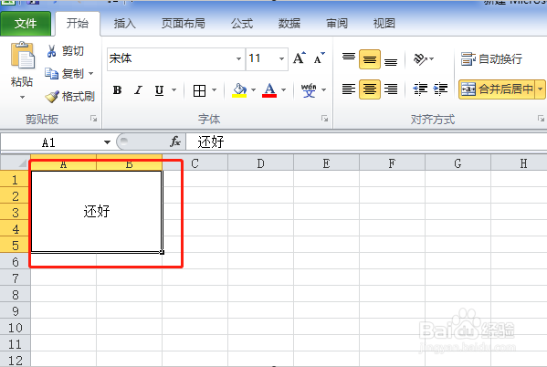
Task: Click Wrap Text (自动换行)
Action: tap(491, 59)
